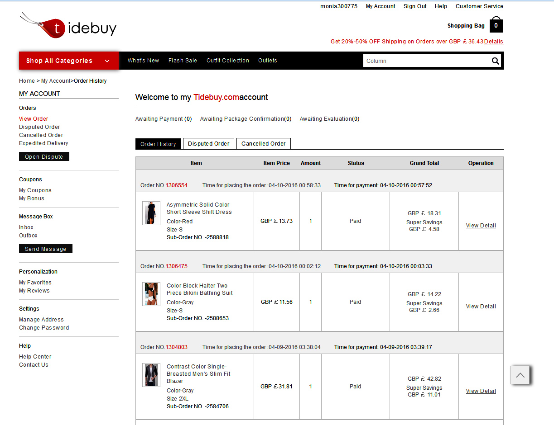Open Help link in header
The width and height of the screenshot is (554, 425).
(x=441, y=6)
